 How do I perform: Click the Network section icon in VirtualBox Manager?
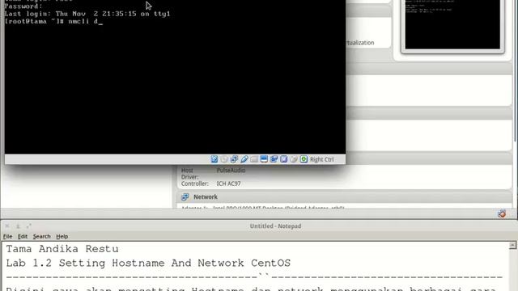click(x=185, y=197)
